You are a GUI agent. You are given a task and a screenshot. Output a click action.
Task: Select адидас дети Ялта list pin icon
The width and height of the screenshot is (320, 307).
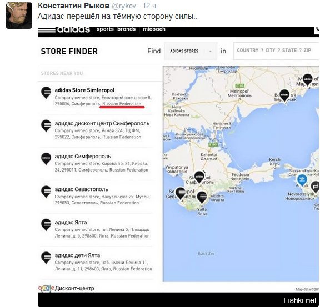coord(46,258)
